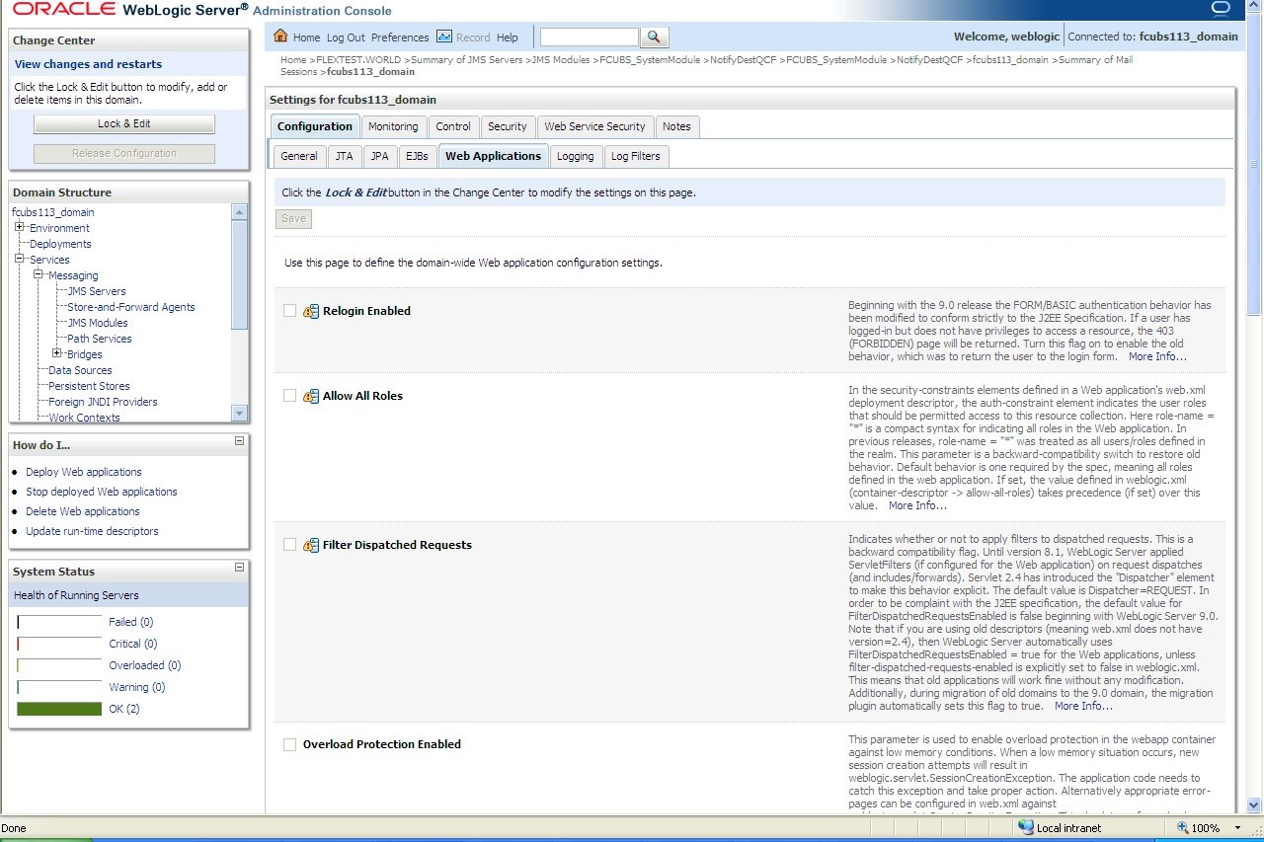Toggle Overload Protection Enabled checkbox
The width and height of the screenshot is (1264, 842).
[289, 744]
